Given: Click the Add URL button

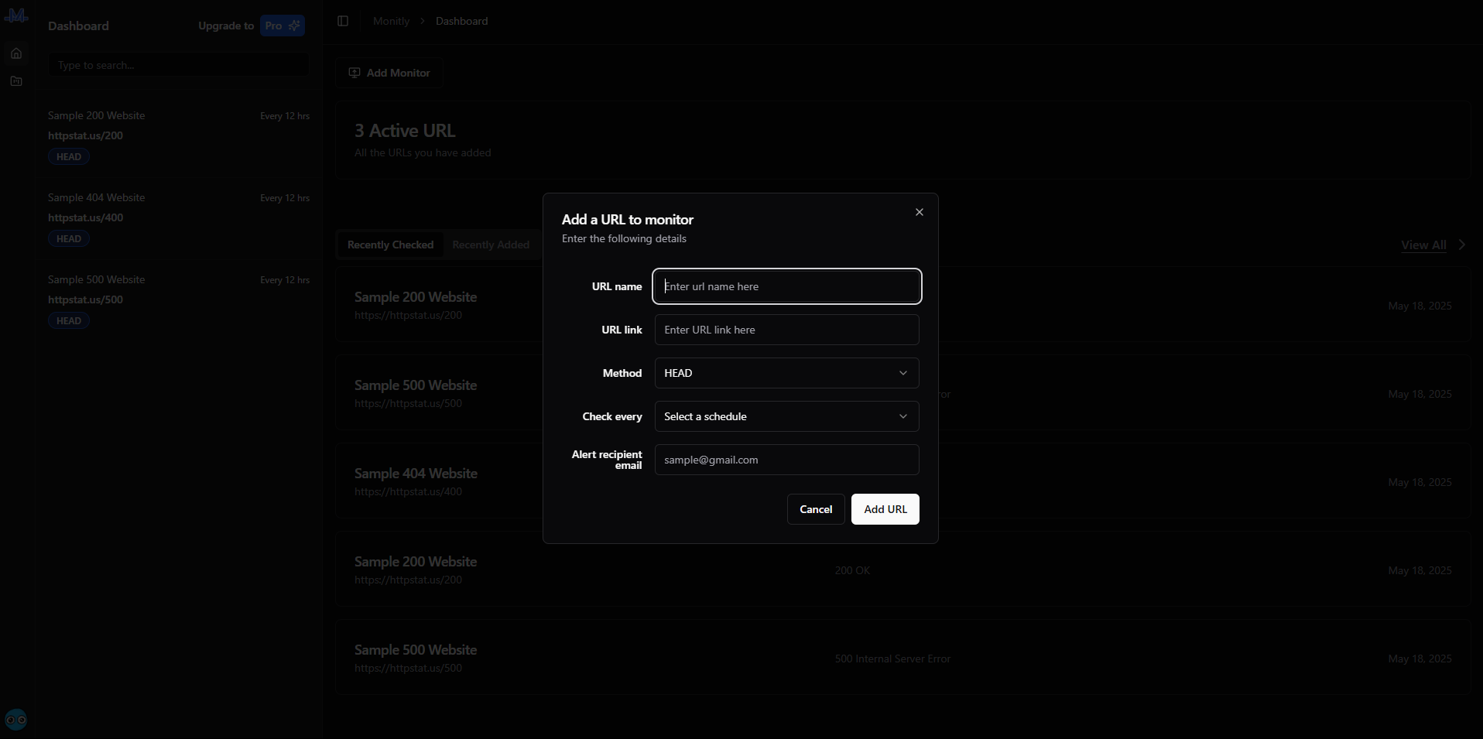Looking at the screenshot, I should tap(885, 509).
